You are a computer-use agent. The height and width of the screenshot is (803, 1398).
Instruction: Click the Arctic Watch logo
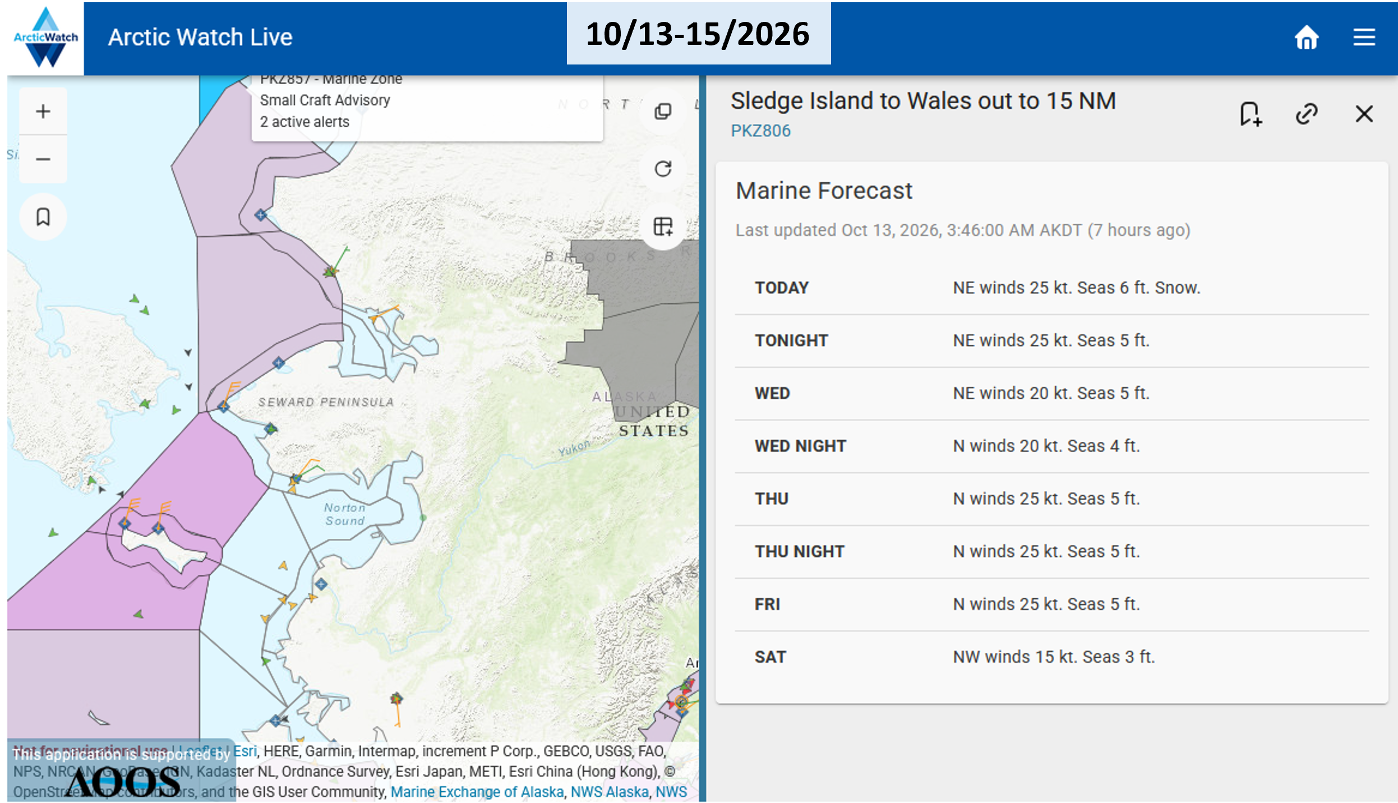(46, 38)
